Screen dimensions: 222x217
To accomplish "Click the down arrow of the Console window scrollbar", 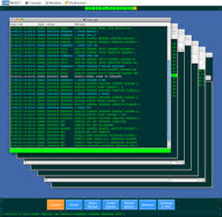I will coord(169,146).
